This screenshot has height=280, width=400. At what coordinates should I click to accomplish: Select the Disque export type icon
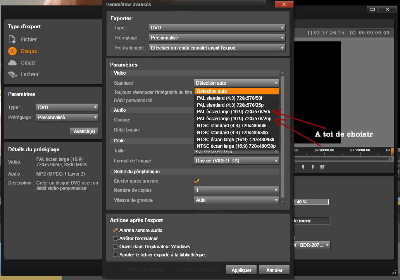12,51
